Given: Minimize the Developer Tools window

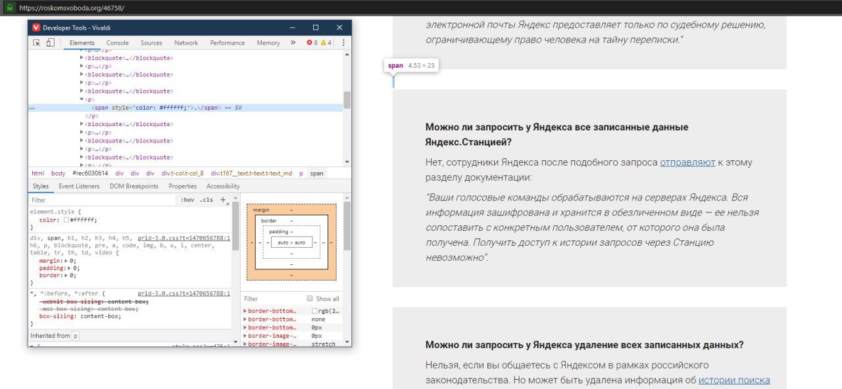Looking at the screenshot, I should click(291, 28).
